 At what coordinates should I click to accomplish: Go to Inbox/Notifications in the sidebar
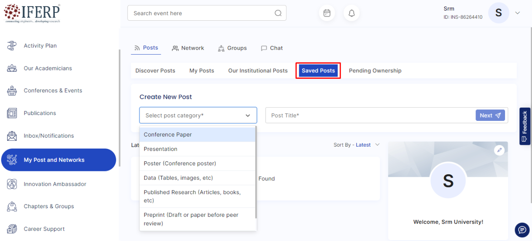tap(48, 136)
